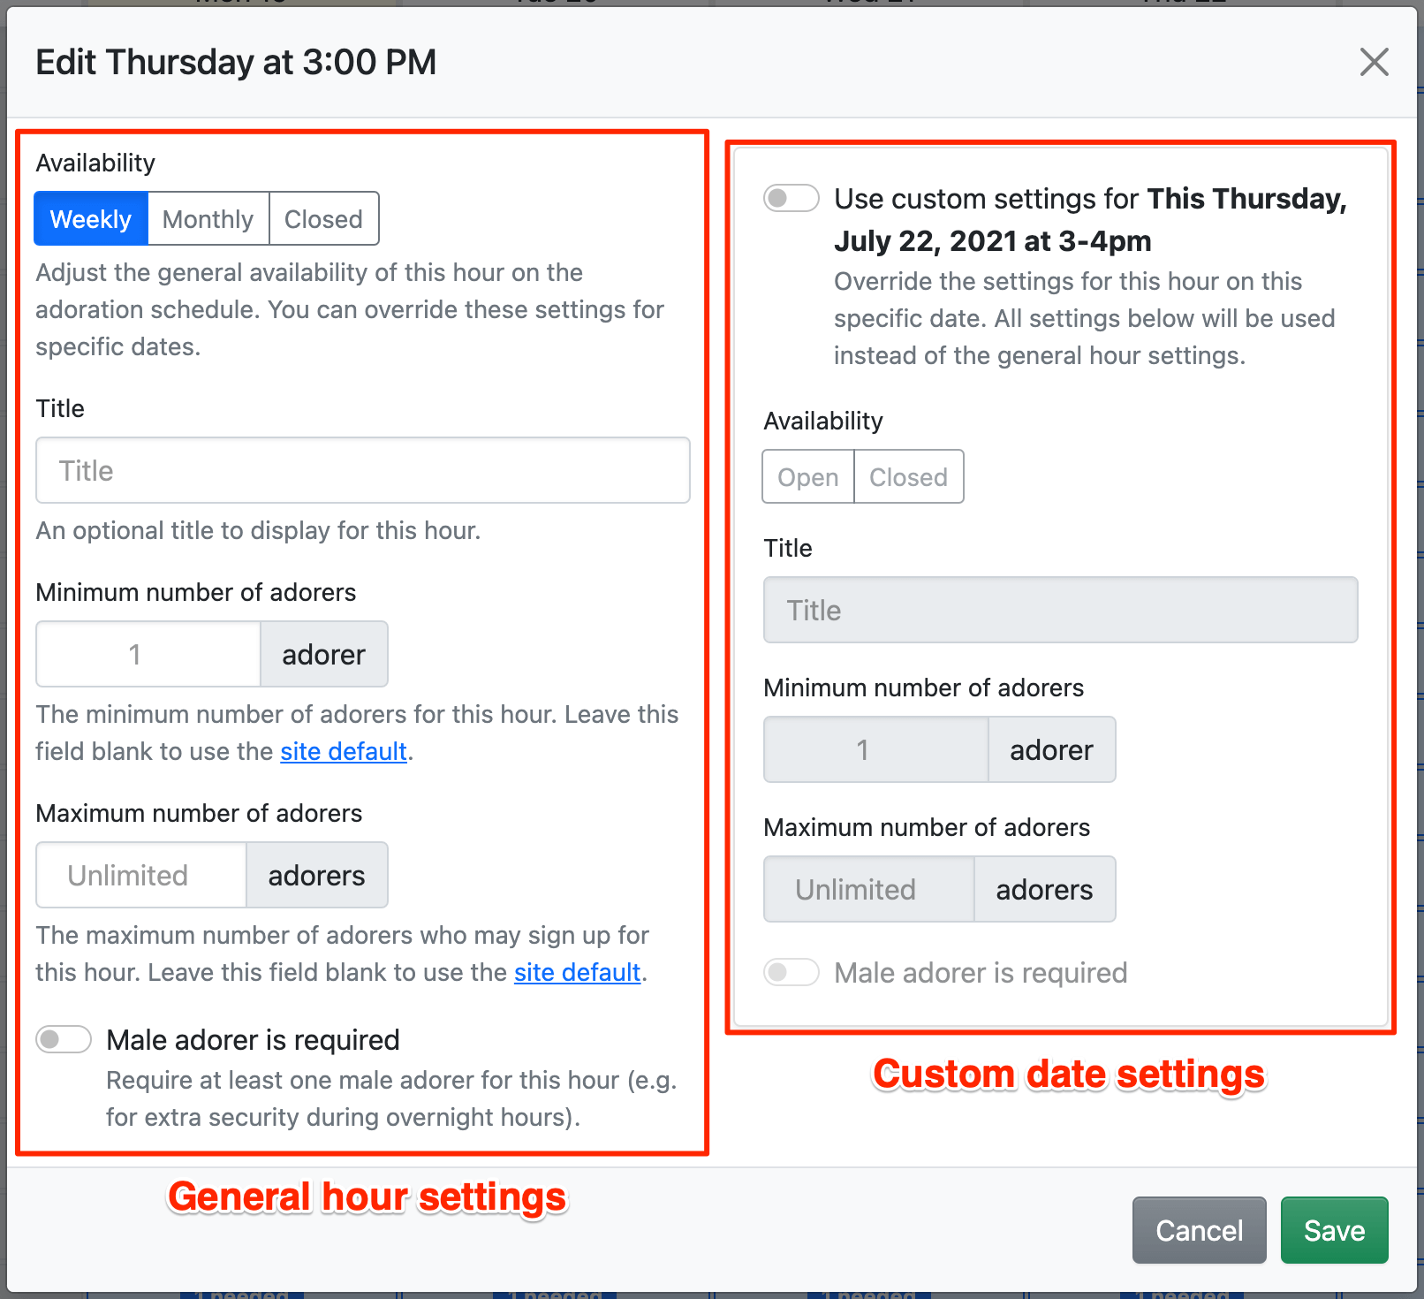
Task: Select Open in custom date availability
Action: (x=807, y=477)
